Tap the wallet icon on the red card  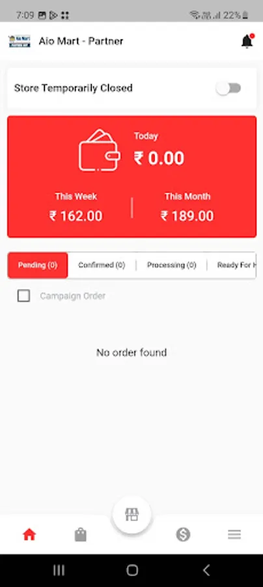(x=100, y=150)
